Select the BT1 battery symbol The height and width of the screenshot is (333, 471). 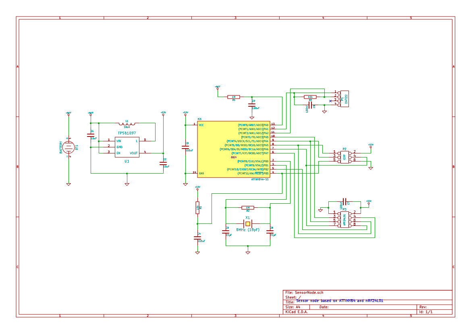68,147
